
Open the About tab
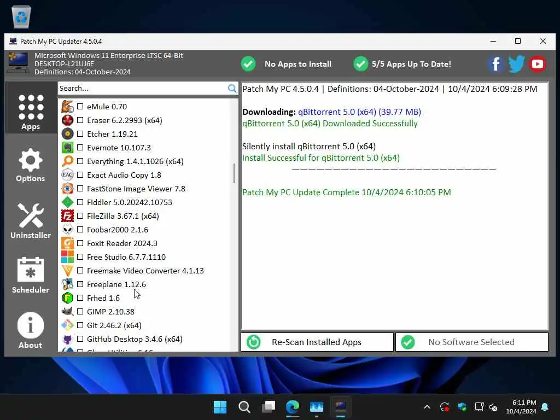pos(31,330)
